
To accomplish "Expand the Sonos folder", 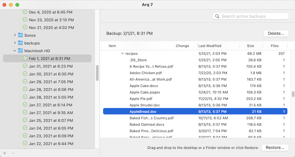I will [15, 35].
